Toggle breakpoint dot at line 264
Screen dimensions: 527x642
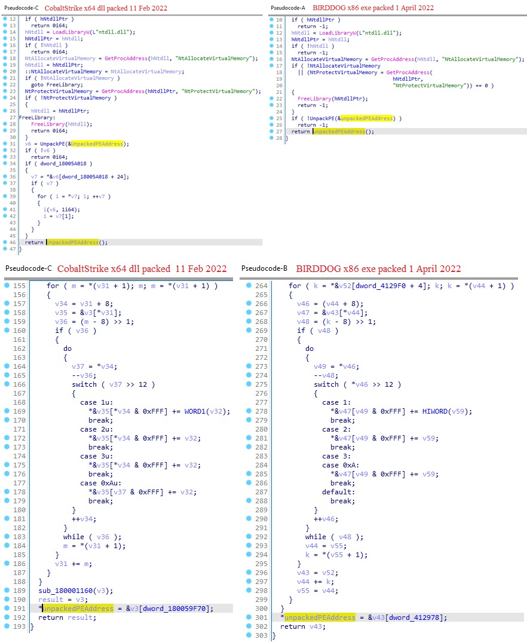249,285
